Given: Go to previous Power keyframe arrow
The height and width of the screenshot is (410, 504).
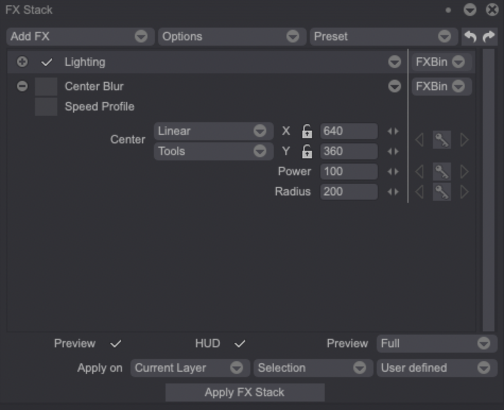Looking at the screenshot, I should pyautogui.click(x=419, y=172).
